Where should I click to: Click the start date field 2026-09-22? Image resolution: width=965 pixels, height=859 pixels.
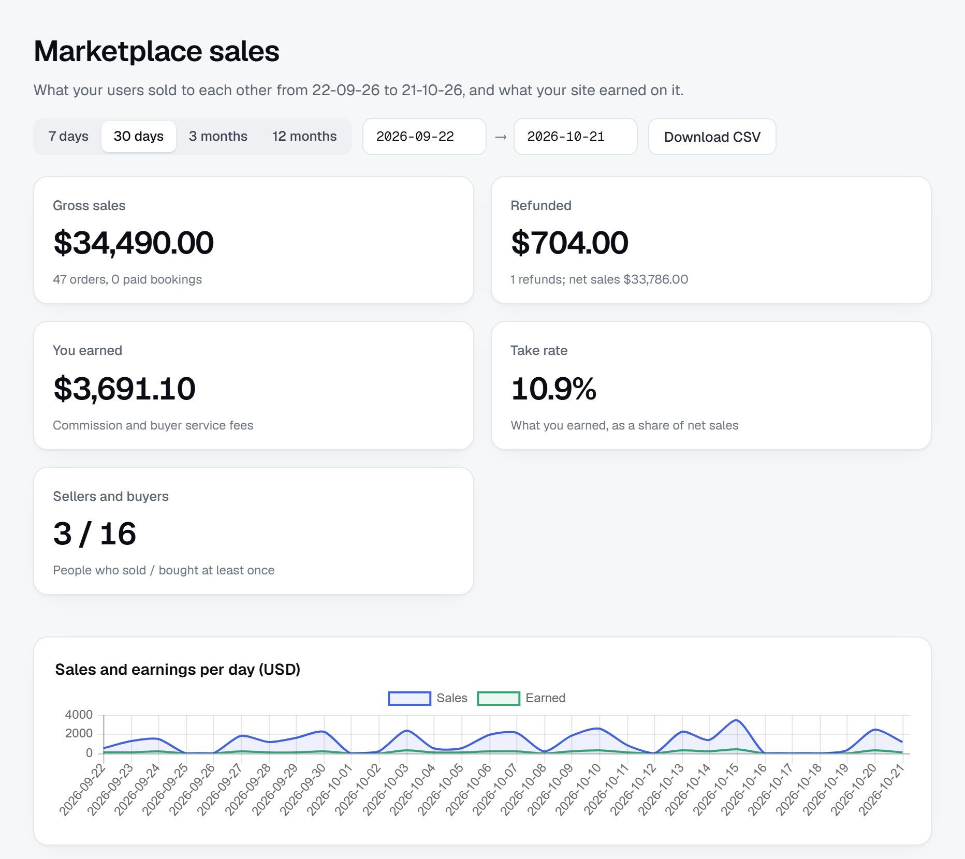click(x=425, y=137)
